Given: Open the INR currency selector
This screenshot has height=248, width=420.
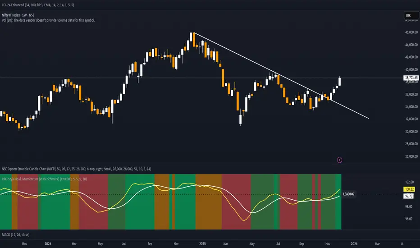Looking at the screenshot, I should pyautogui.click(x=411, y=15).
